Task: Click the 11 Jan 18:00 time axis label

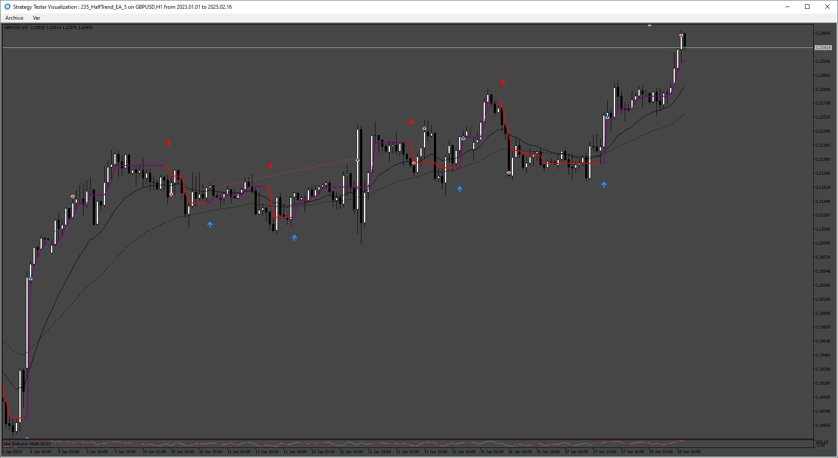Action: coord(295,451)
